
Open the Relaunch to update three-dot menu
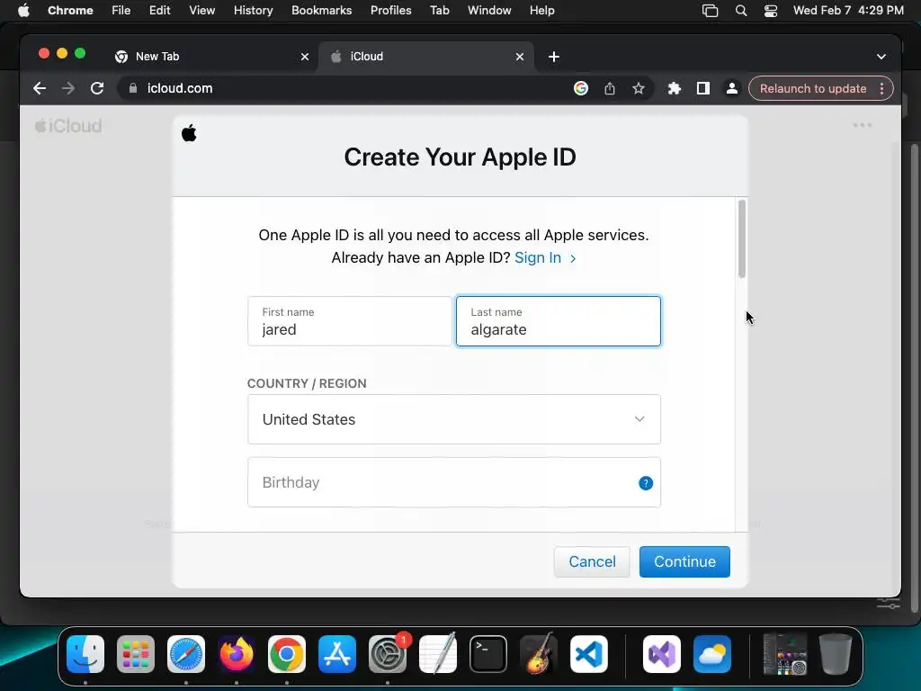pos(881,89)
